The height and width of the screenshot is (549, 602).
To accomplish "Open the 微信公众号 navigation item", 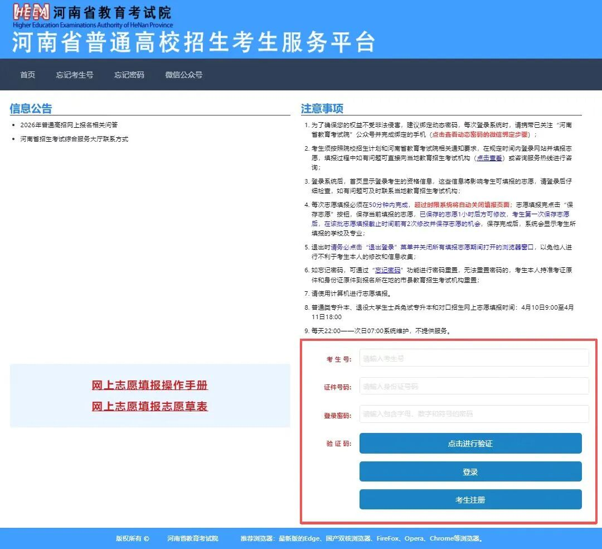I will coord(183,74).
